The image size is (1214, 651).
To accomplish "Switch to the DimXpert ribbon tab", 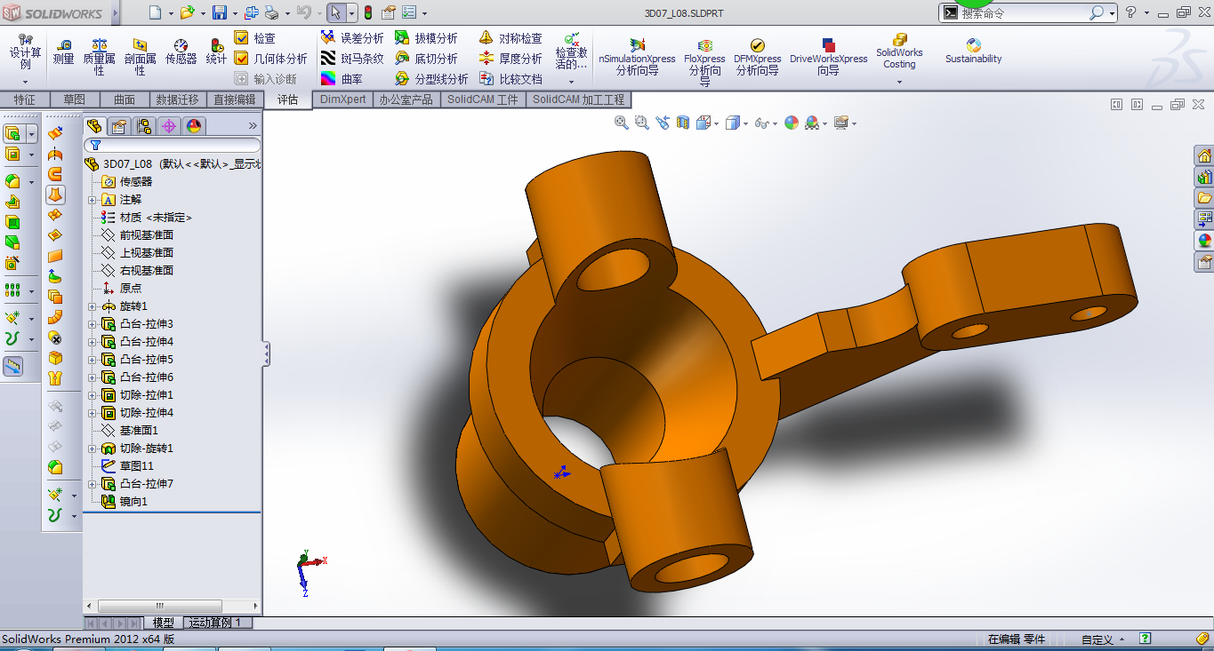I will point(343,99).
